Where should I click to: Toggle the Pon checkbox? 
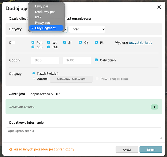(x=33, y=42)
